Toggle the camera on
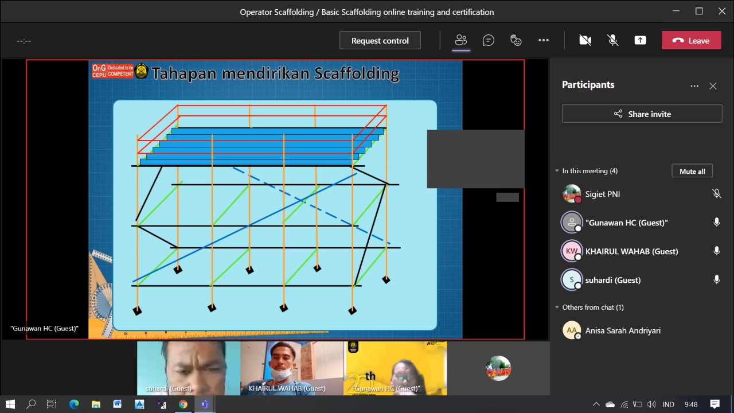Image resolution: width=734 pixels, height=413 pixels. point(585,40)
